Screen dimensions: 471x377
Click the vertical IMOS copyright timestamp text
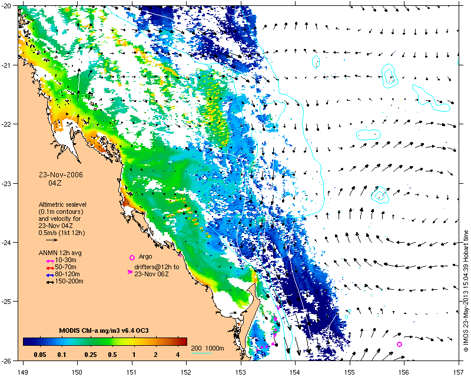tap(466, 291)
